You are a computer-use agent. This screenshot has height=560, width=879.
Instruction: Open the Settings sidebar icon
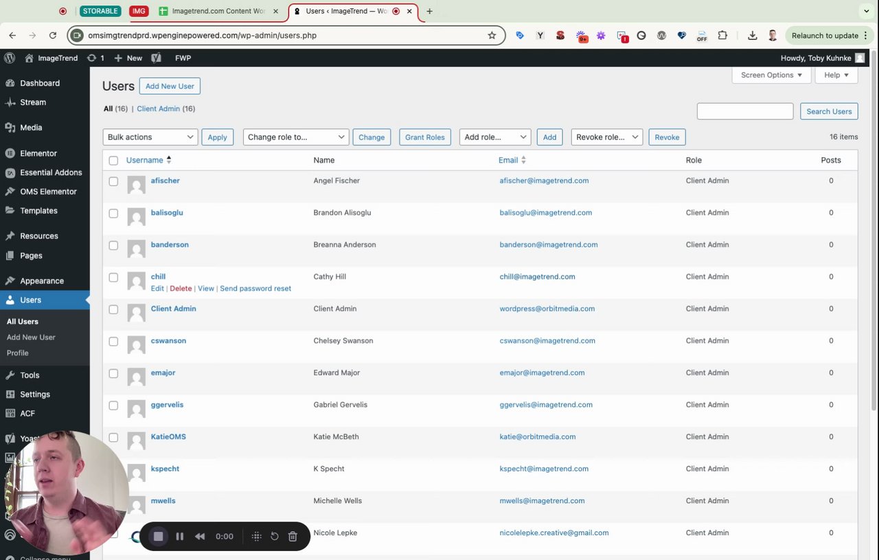[x=10, y=395]
